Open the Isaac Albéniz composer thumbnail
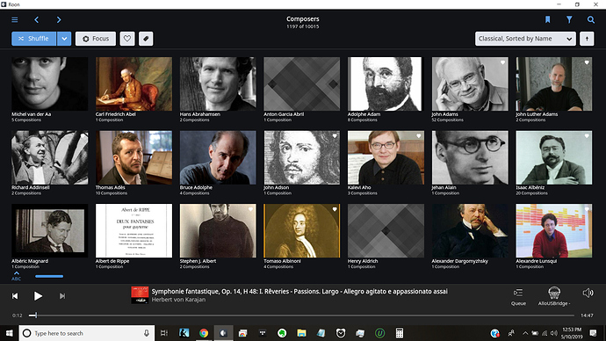This screenshot has width=606, height=341. click(554, 157)
